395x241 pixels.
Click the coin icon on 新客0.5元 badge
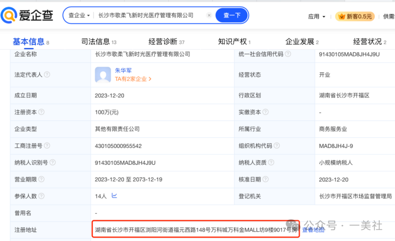[x=342, y=16]
